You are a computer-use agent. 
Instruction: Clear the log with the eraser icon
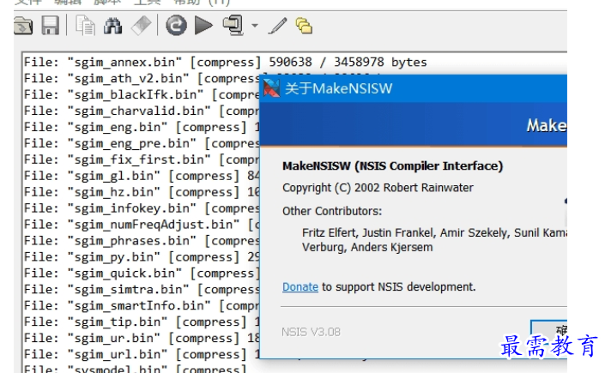(142, 26)
